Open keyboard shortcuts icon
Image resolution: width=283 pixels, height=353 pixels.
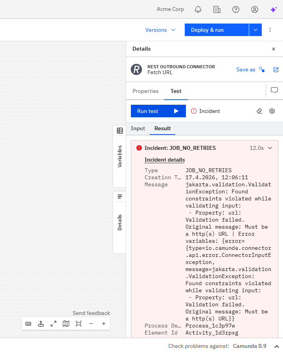pos(28,324)
